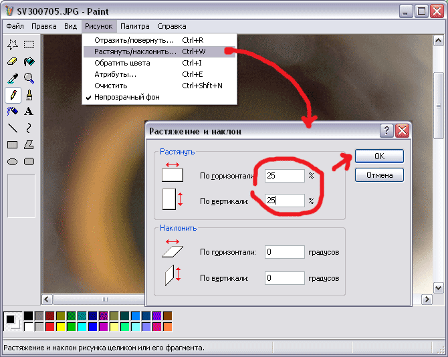Confirm the dialog with OK
The image size is (448, 357).
pyautogui.click(x=379, y=156)
